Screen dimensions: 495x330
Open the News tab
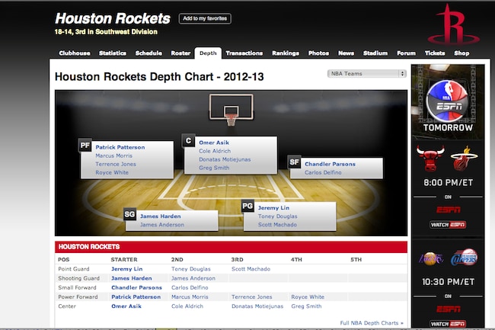(x=346, y=53)
